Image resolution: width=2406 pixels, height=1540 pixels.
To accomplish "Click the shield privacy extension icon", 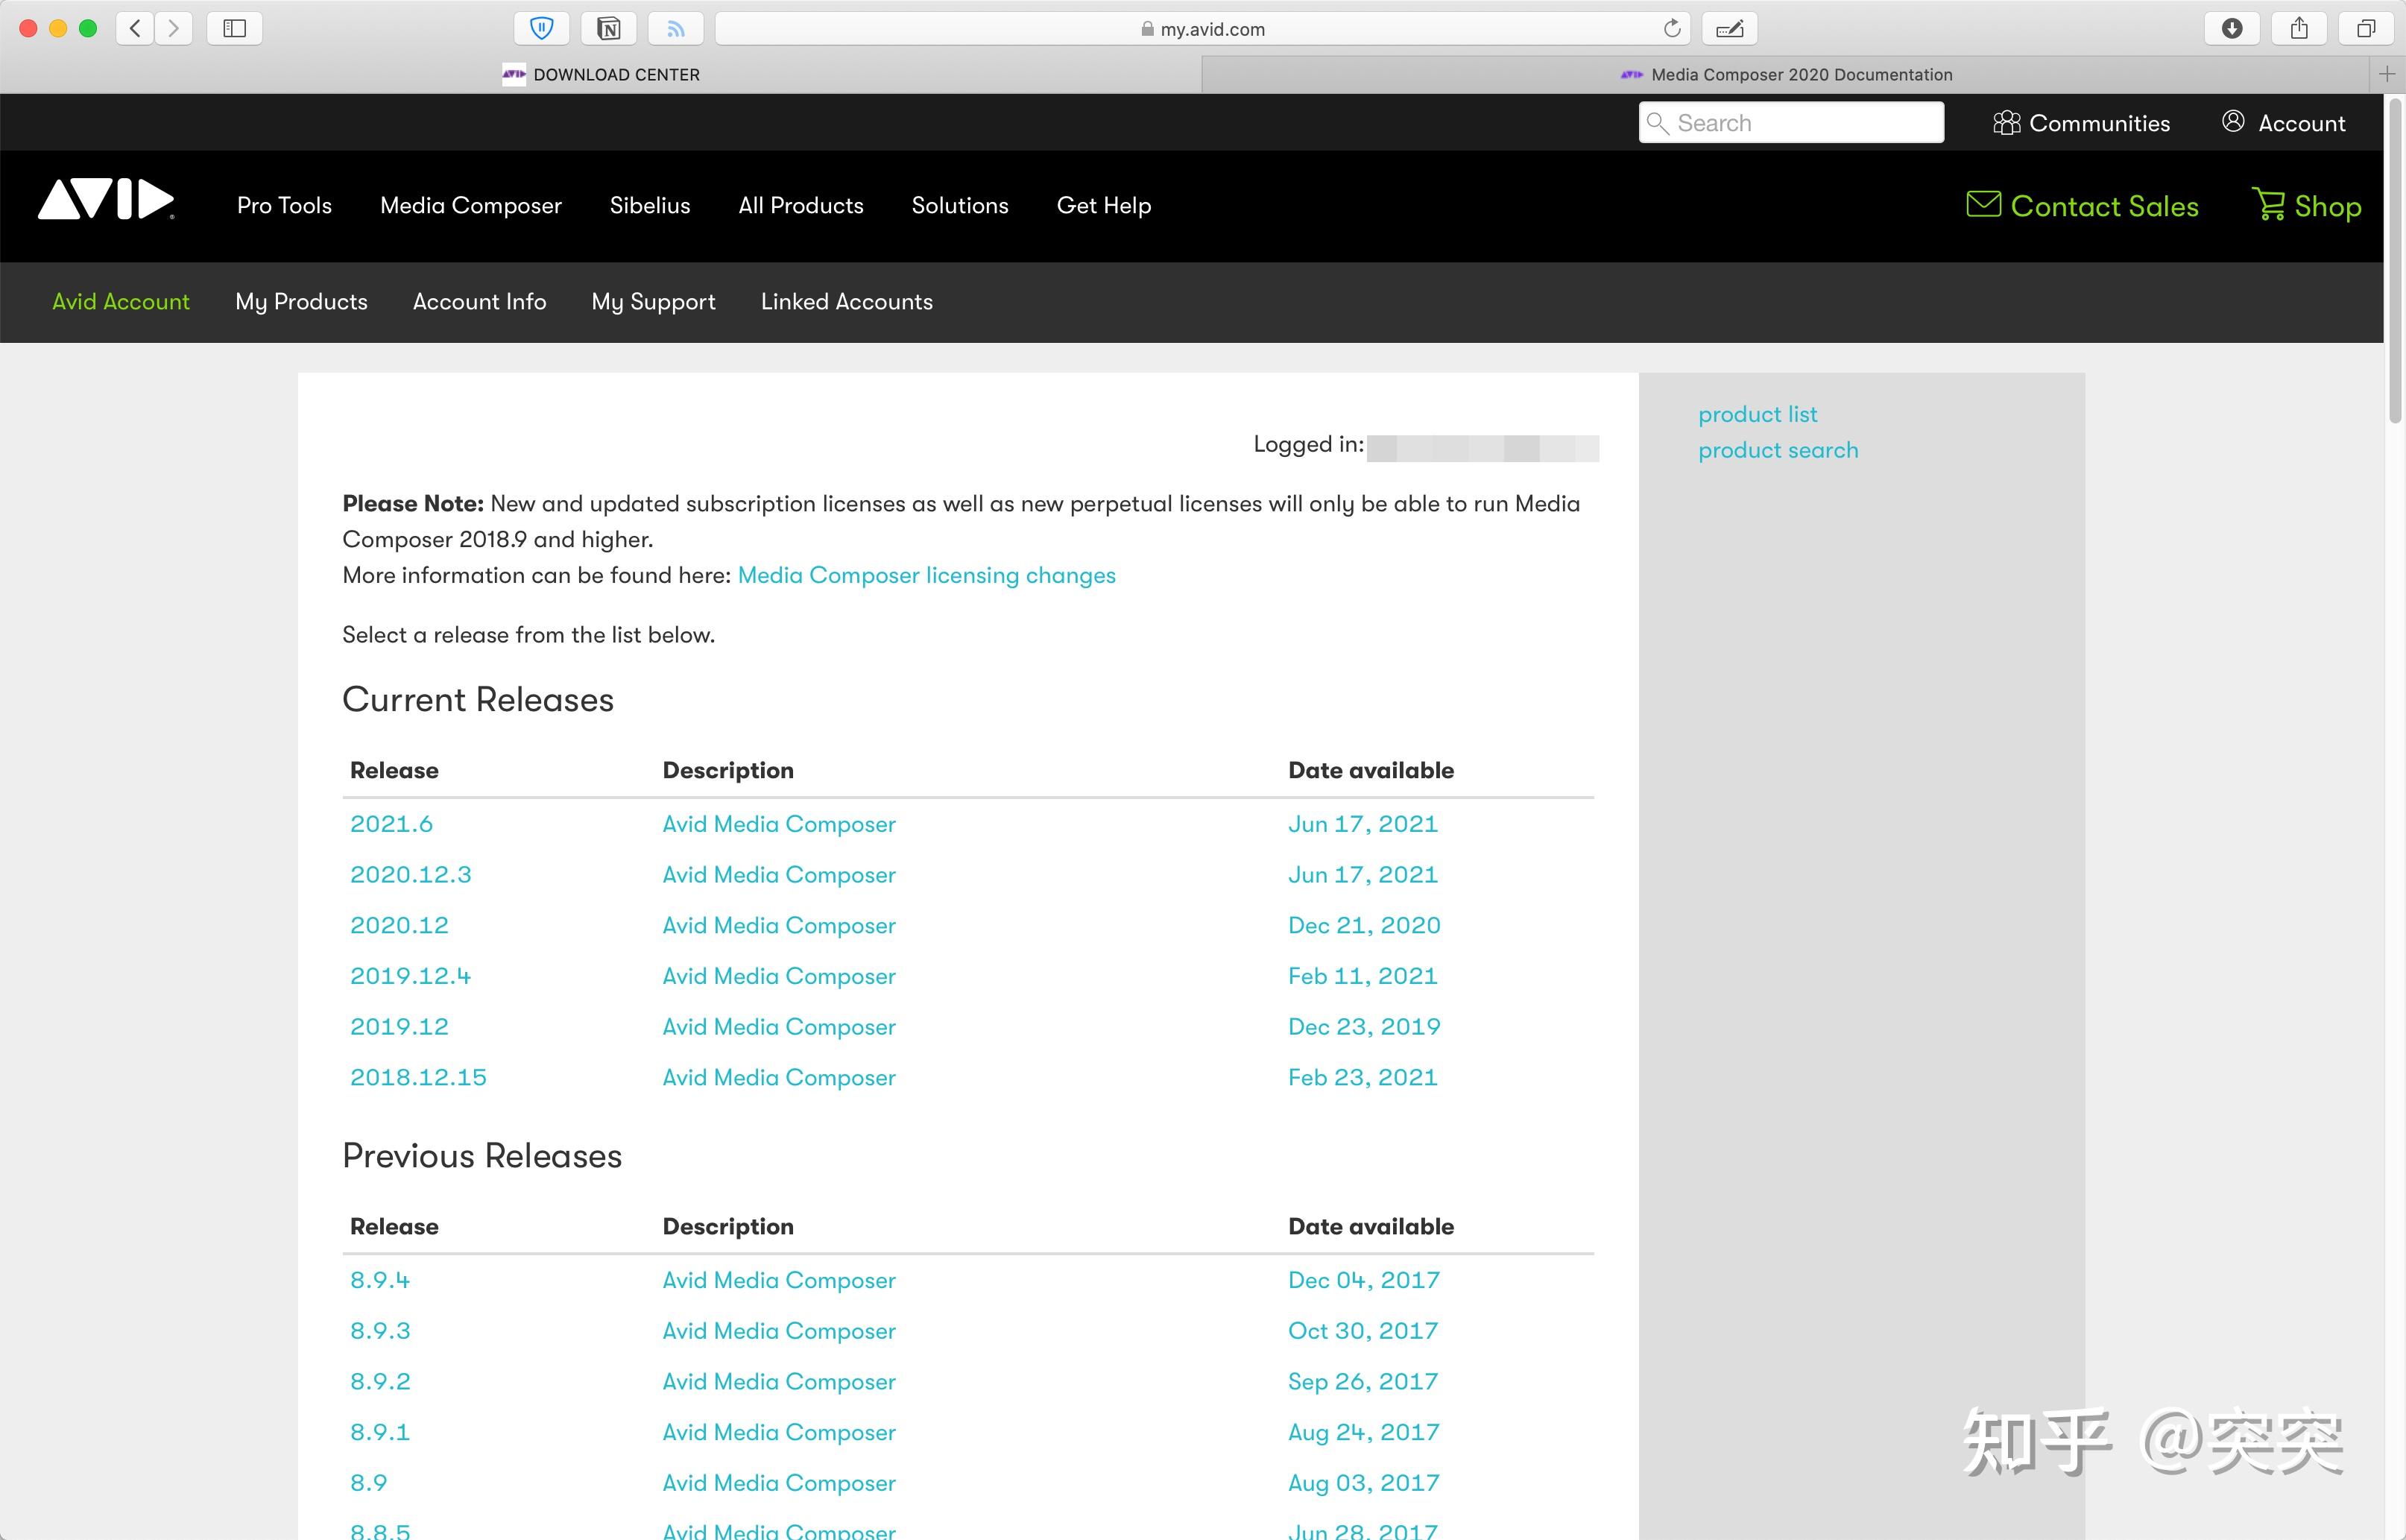I will point(541,28).
